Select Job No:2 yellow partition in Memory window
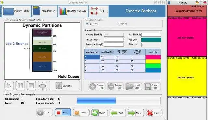Viewport: 208px width, 120px height. click(x=187, y=76)
